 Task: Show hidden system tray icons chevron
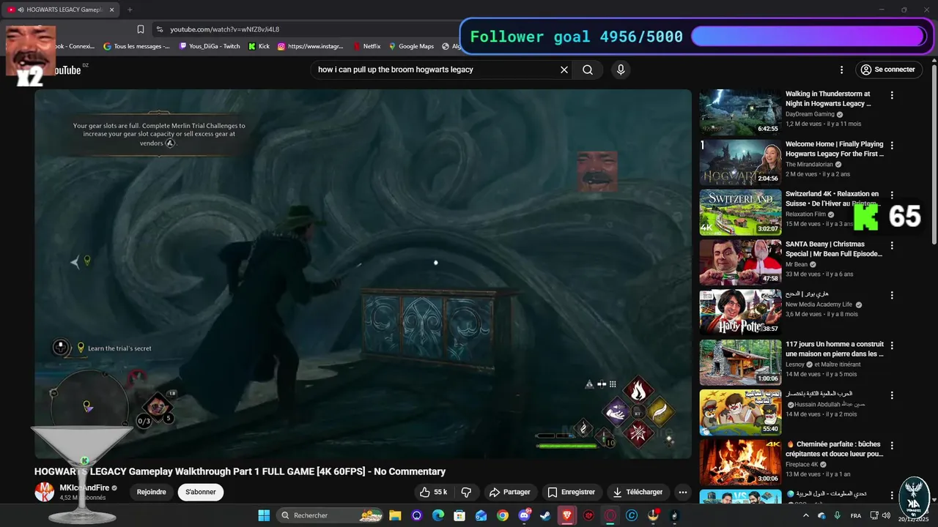pos(806,515)
